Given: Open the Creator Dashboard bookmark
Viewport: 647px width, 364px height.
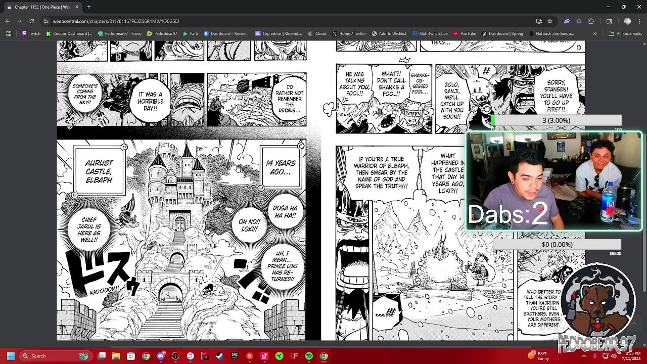Looking at the screenshot, I should [69, 34].
